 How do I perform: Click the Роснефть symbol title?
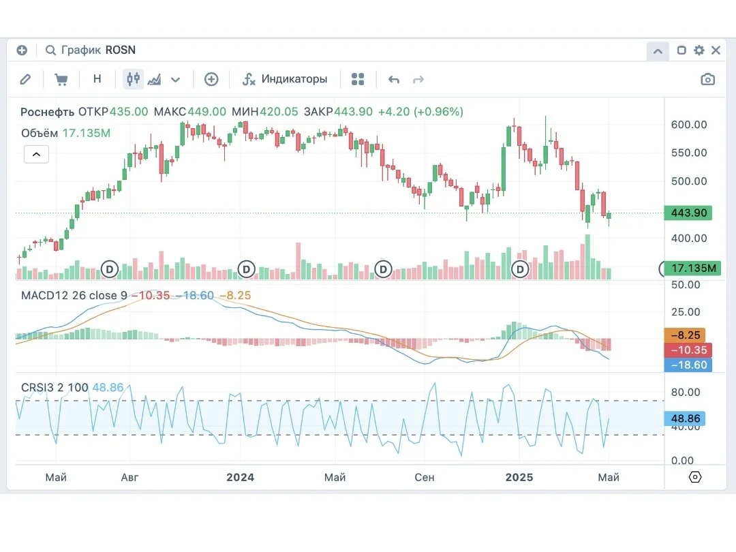click(x=47, y=112)
